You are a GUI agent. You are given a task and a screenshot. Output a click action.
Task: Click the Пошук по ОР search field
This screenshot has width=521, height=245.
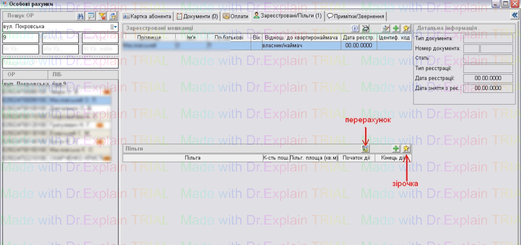(x=60, y=63)
